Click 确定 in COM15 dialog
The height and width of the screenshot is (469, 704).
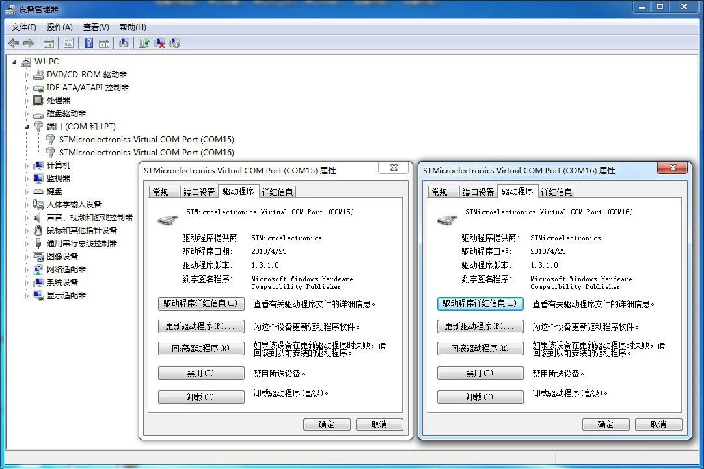point(327,424)
